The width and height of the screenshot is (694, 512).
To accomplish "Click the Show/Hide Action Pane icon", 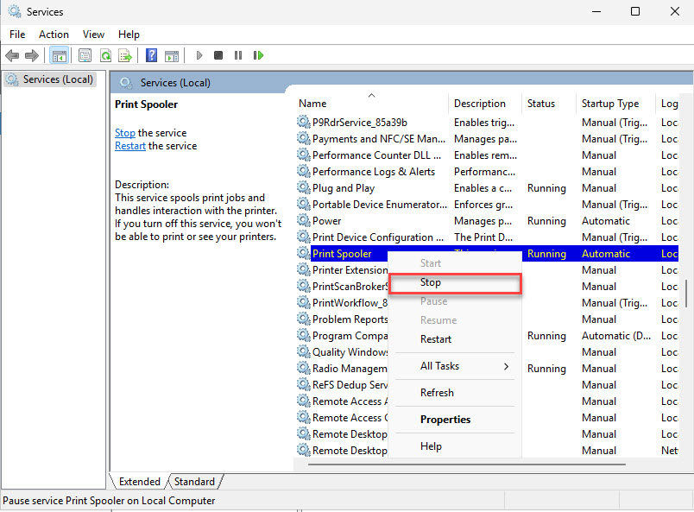I will 172,56.
